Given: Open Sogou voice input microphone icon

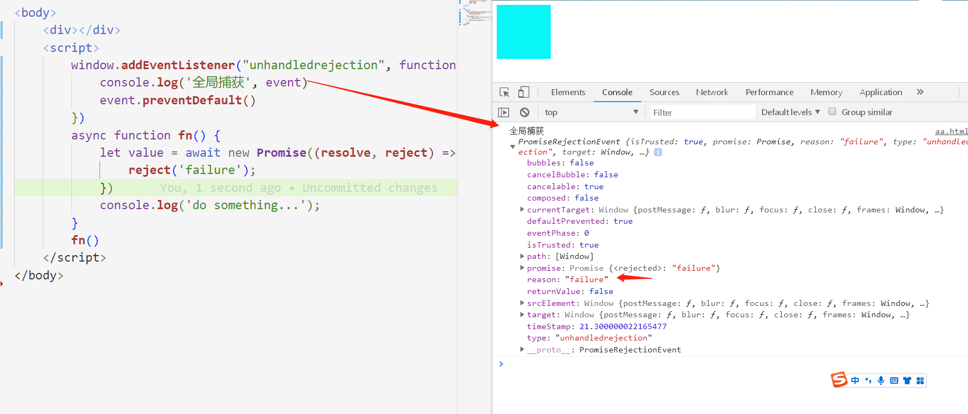Looking at the screenshot, I should (x=881, y=380).
